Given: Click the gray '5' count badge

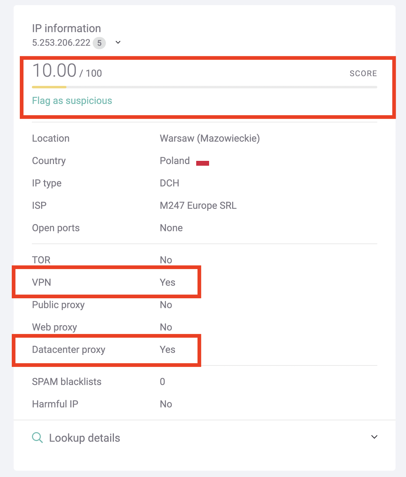Looking at the screenshot, I should (100, 43).
